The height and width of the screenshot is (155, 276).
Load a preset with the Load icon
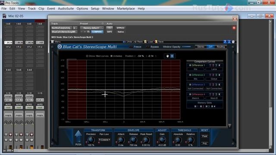[145, 42]
